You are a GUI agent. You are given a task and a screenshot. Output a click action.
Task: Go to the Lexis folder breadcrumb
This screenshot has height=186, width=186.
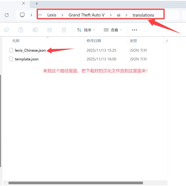pos(52,15)
